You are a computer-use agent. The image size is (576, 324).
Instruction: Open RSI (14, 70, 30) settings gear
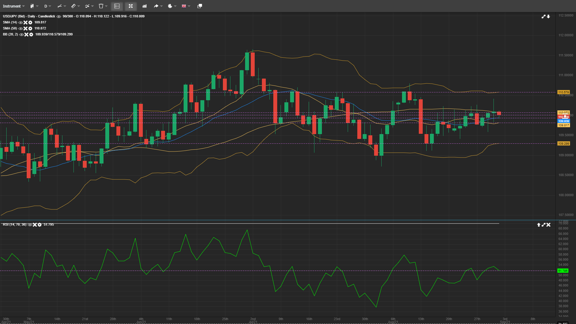tap(40, 225)
